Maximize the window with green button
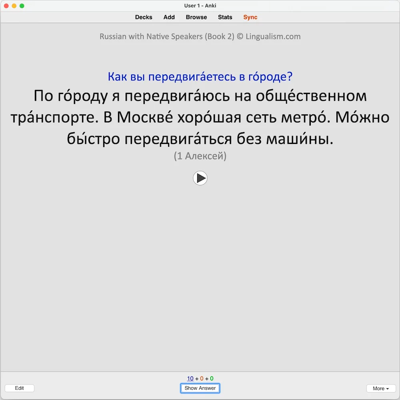The width and height of the screenshot is (400, 400). tap(22, 6)
